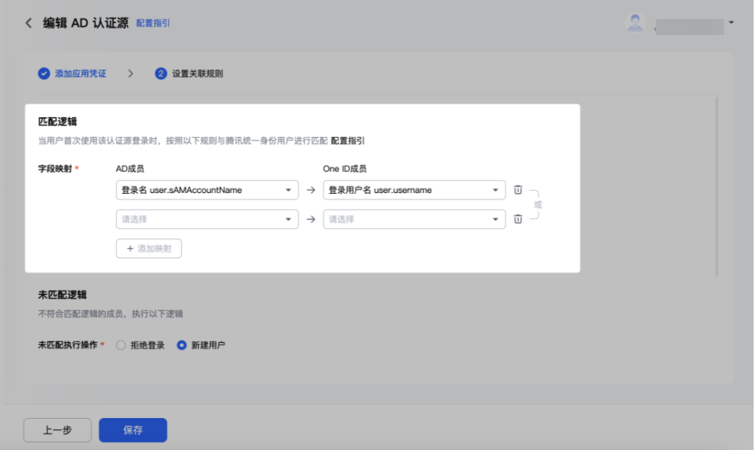Image resolution: width=754 pixels, height=450 pixels.
Task: Open the empty AD成员 请选择 dropdown
Action: 207,219
